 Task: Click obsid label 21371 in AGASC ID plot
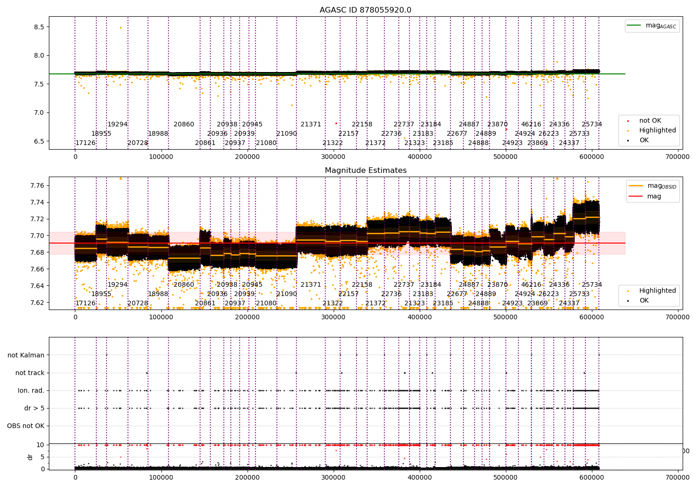point(311,124)
